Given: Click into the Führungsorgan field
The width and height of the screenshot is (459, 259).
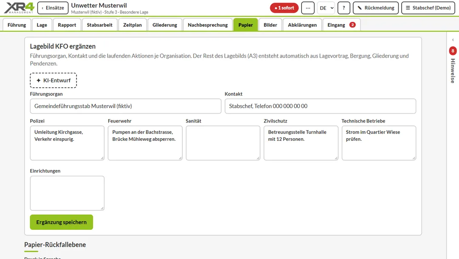Looking at the screenshot, I should click(125, 106).
